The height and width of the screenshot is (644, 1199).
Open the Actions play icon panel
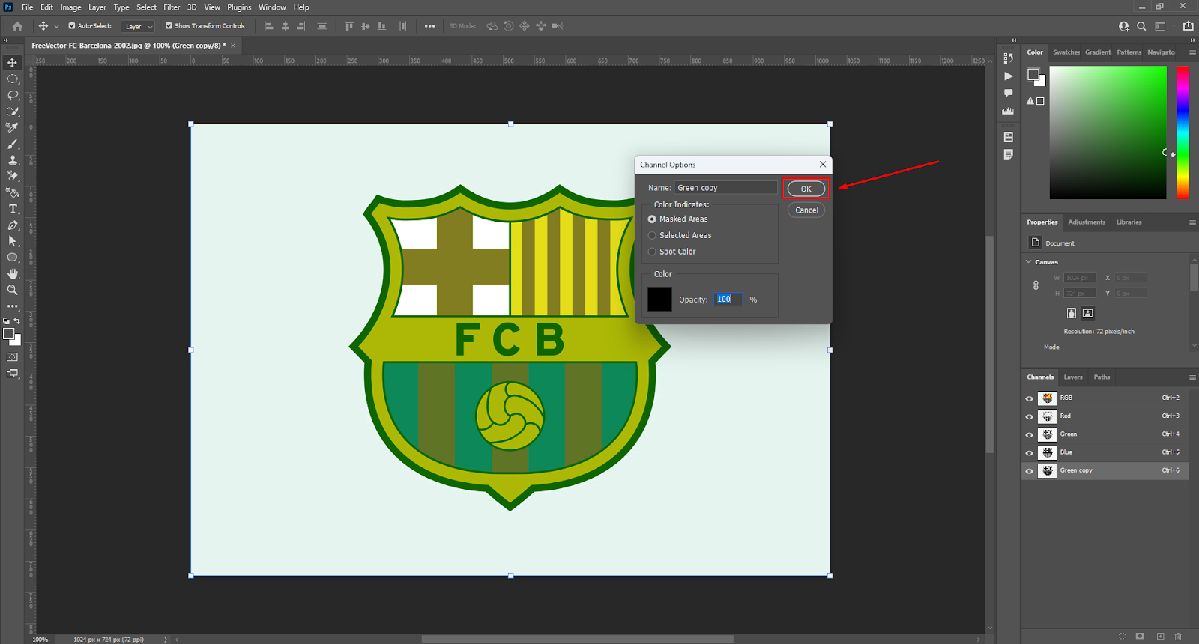click(x=1008, y=76)
